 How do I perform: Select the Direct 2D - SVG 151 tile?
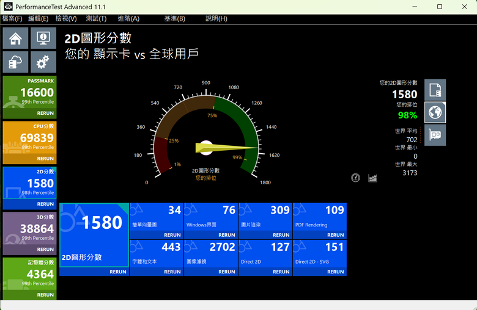point(320,254)
